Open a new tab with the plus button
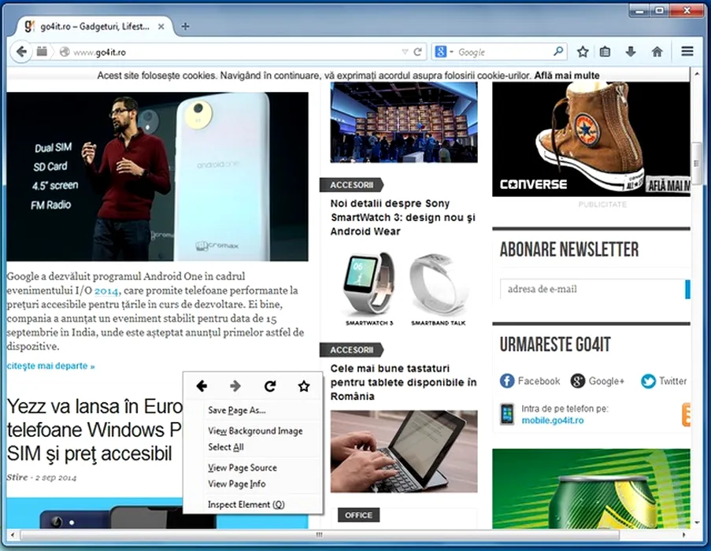Viewport: 711px width, 551px height. pos(186,26)
